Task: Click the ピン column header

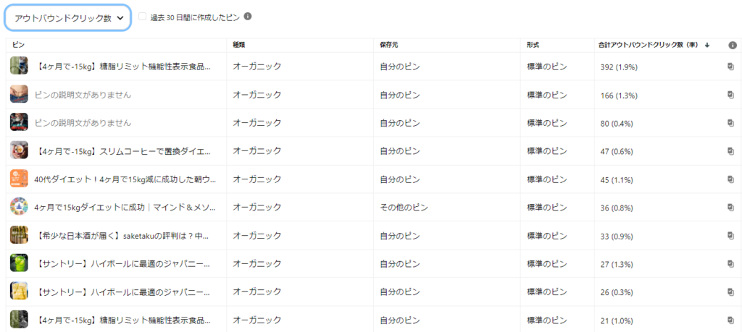Action: click(18, 45)
